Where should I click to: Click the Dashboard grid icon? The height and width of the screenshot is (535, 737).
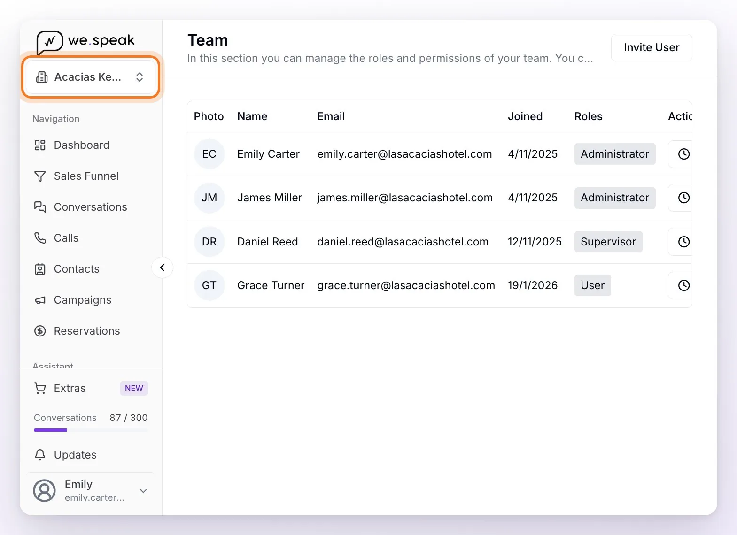tap(40, 145)
